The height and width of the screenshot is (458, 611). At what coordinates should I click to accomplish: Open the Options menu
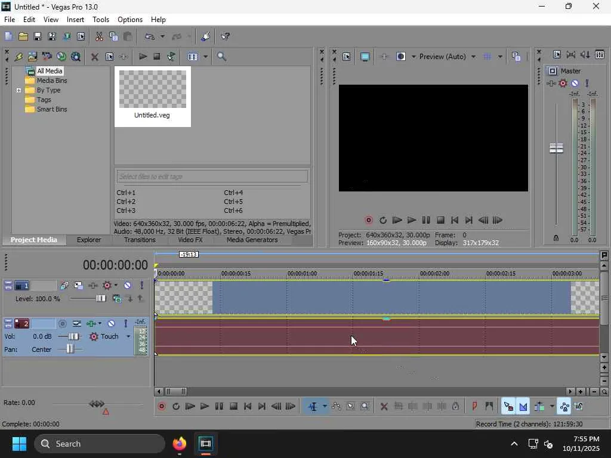(x=129, y=20)
